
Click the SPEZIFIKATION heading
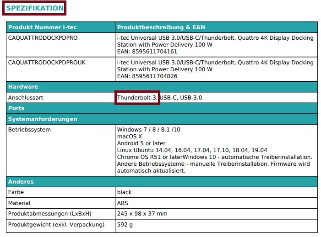pyautogui.click(x=35, y=8)
